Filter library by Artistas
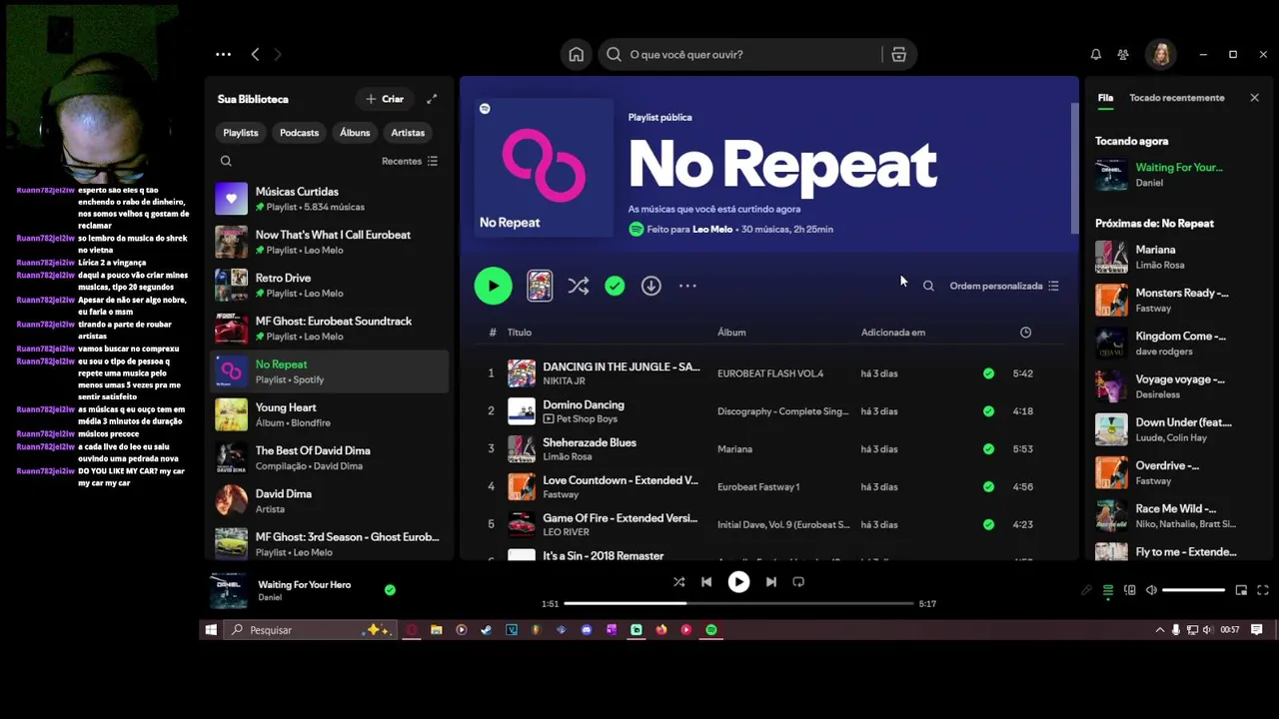1279x719 pixels. pyautogui.click(x=408, y=133)
